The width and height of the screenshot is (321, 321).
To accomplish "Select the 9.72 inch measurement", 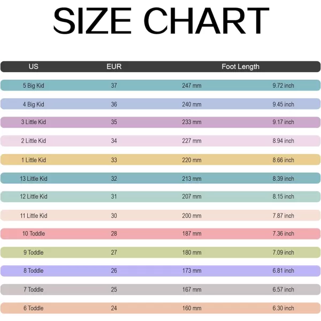I will [283, 86].
